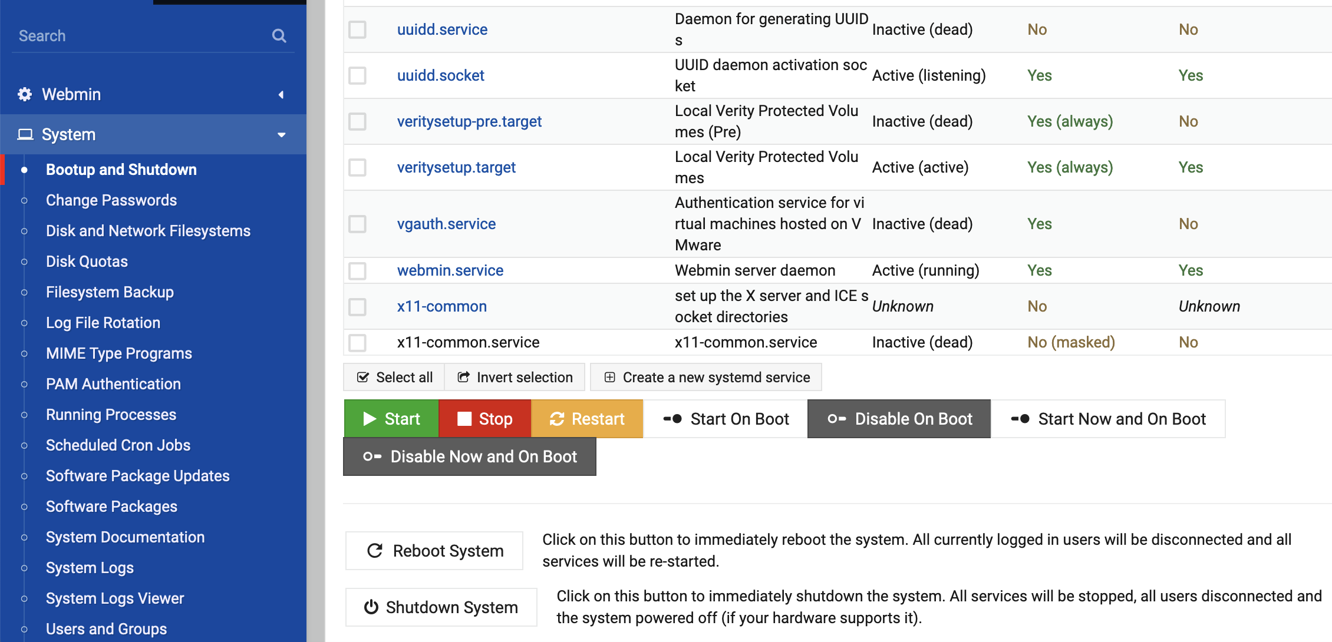Click the Disable On Boot label
Viewport: 1332px width, 642px height.
point(914,419)
